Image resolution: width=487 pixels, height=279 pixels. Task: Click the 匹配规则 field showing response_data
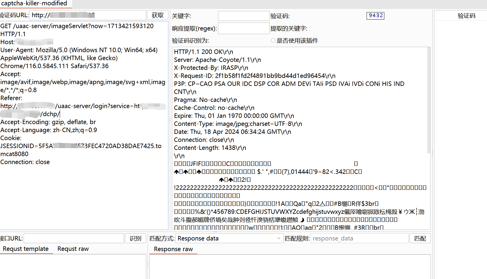(359, 238)
